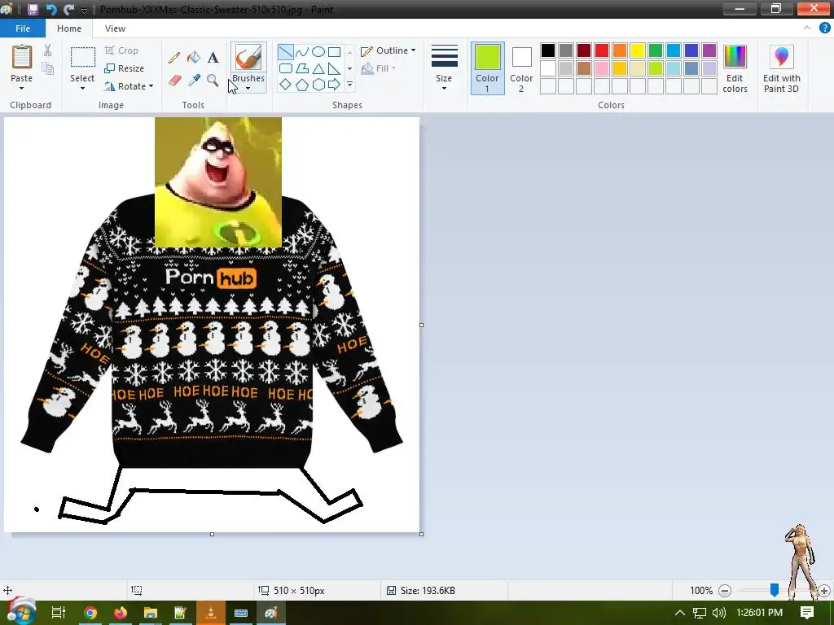Select the Pencil tool
The width and height of the screenshot is (834, 625).
coord(174,58)
